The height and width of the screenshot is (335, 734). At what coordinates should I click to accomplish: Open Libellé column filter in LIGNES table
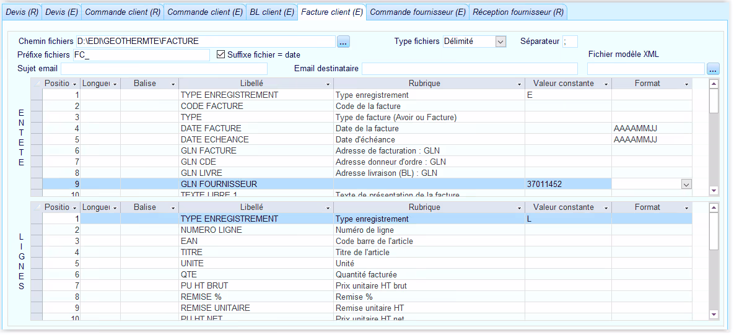coord(328,207)
